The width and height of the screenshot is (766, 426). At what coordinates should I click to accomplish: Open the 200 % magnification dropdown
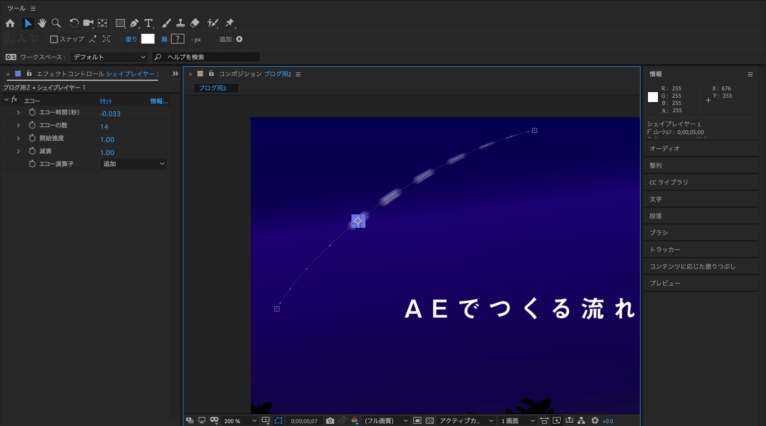tap(240, 421)
